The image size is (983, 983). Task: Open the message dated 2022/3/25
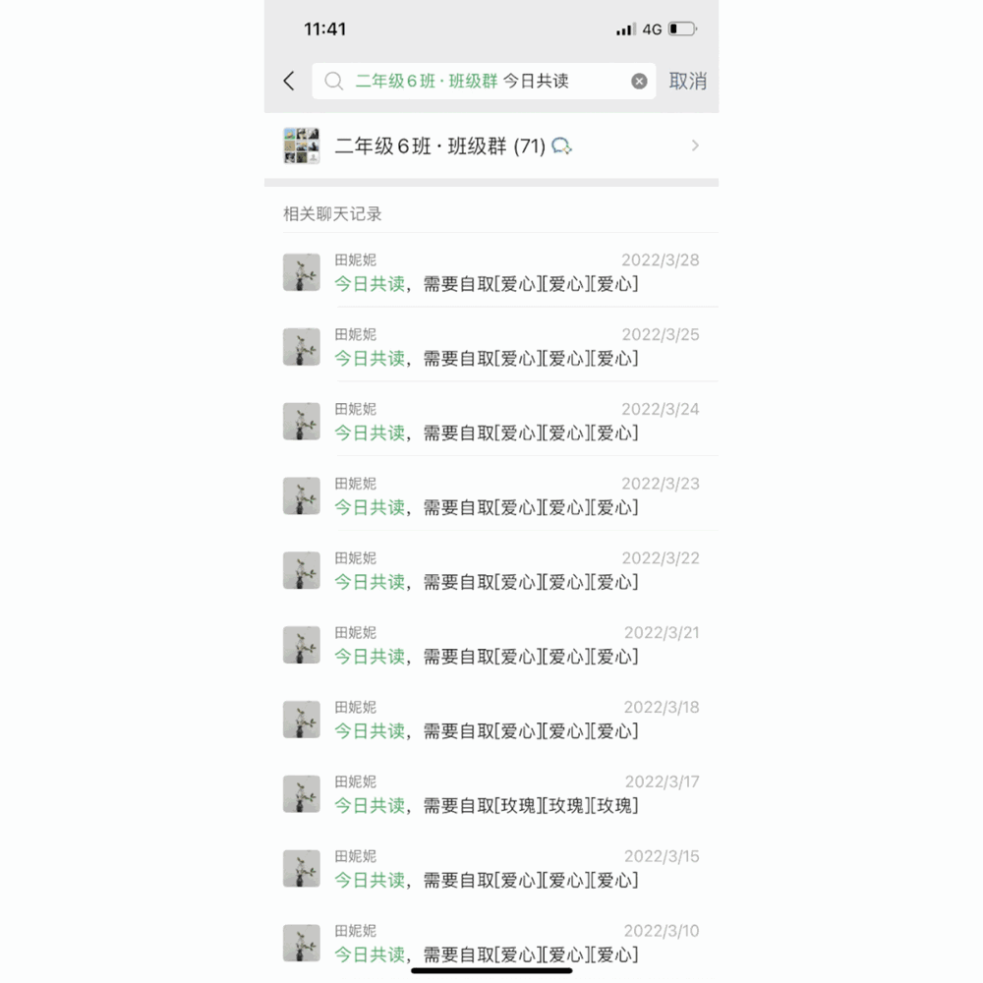(x=491, y=347)
